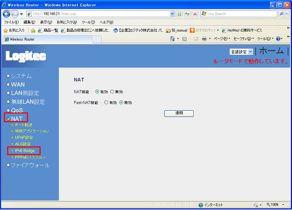This screenshot has height=210, width=292.
Task: Open the HotMail の無料サービス link
Action: [x=242, y=30]
